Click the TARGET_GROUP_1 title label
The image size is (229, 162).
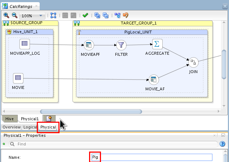[138, 23]
